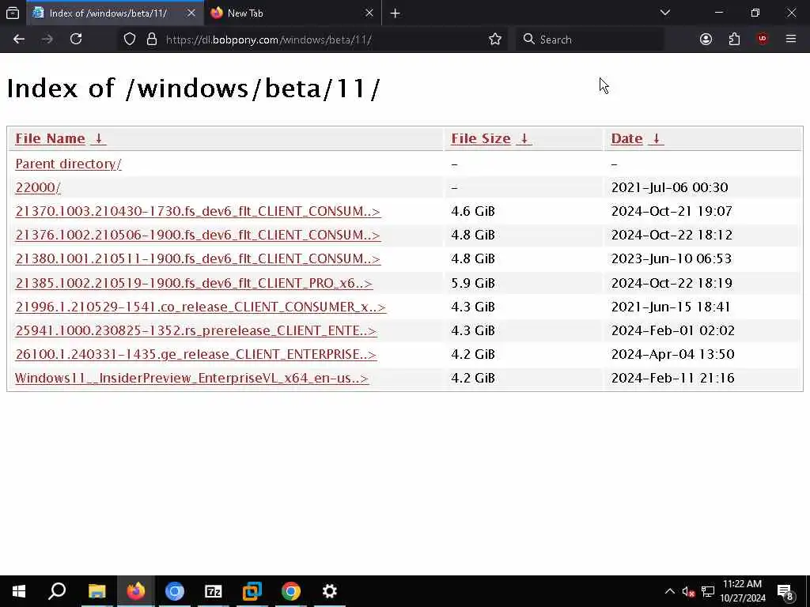This screenshot has height=607, width=810.
Task: Download the 21370.1003 build file
Action: [198, 211]
